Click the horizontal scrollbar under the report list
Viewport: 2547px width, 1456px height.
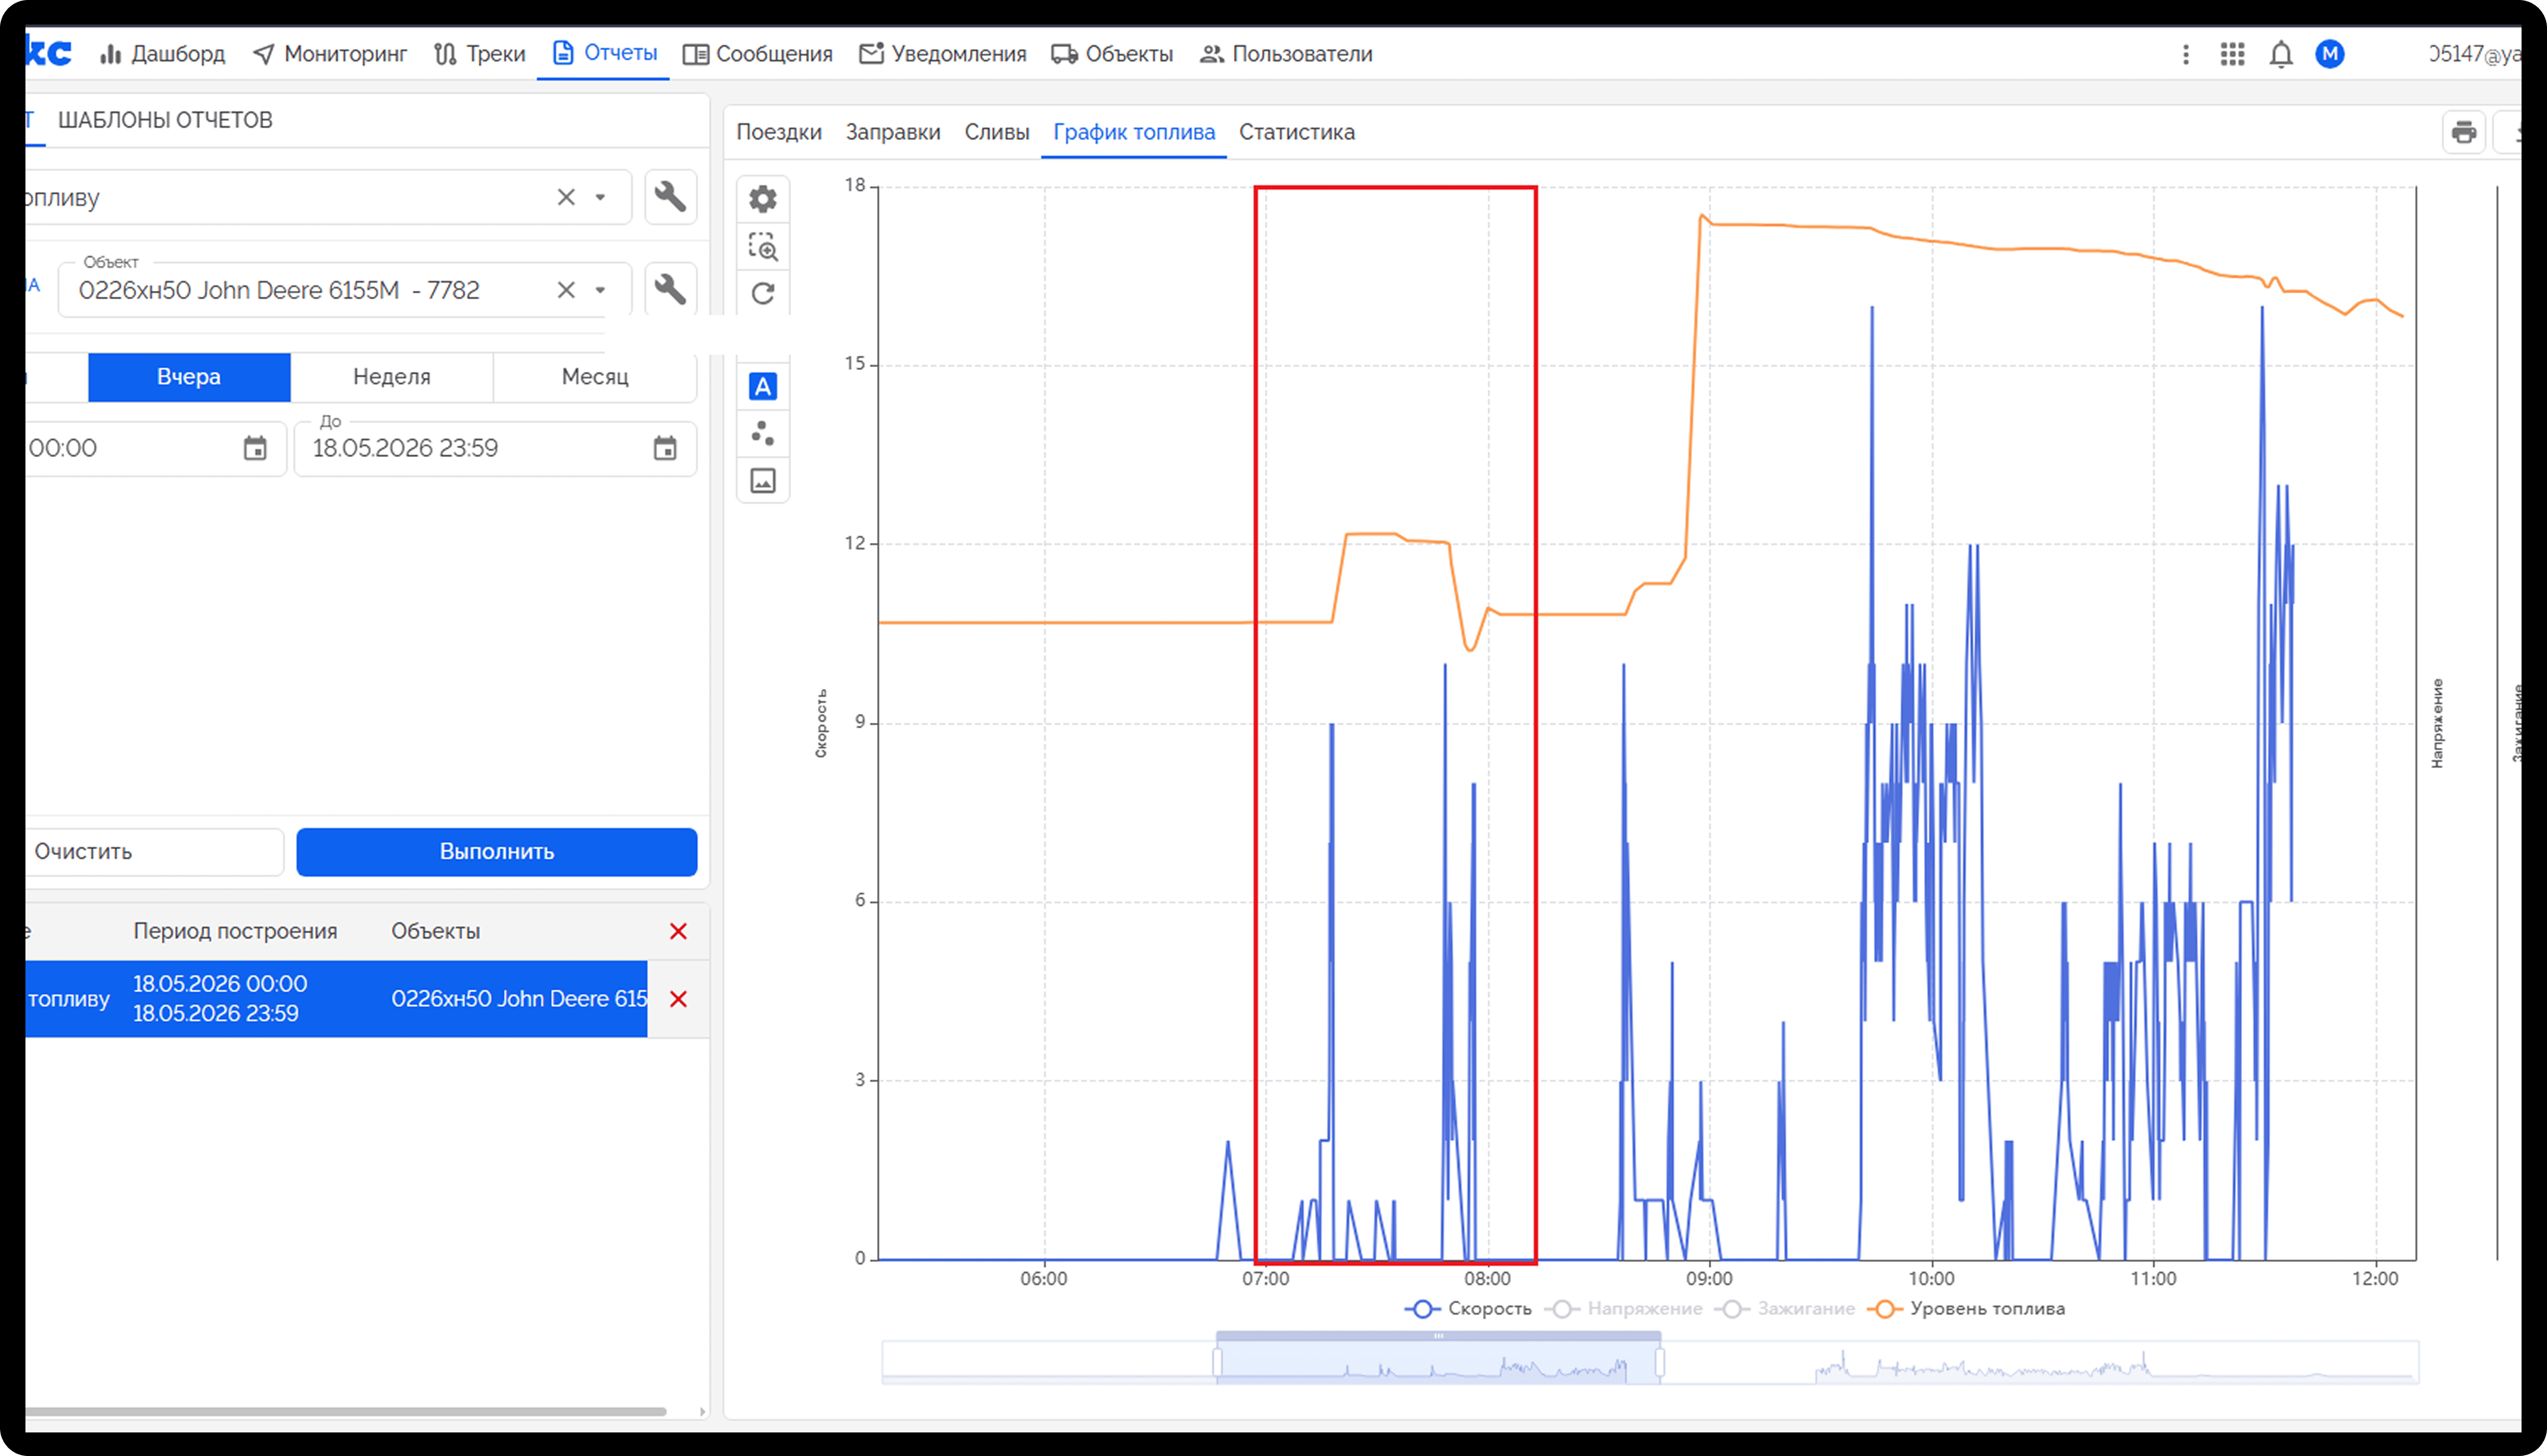pyautogui.click(x=346, y=1412)
